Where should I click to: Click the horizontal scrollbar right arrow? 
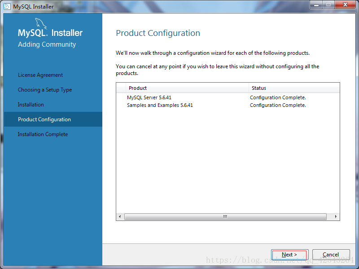pos(336,216)
